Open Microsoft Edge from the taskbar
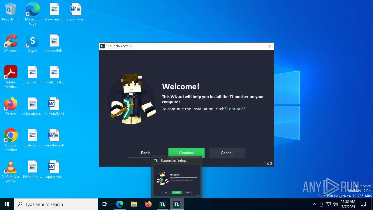373x210 pixels. (x=120, y=204)
